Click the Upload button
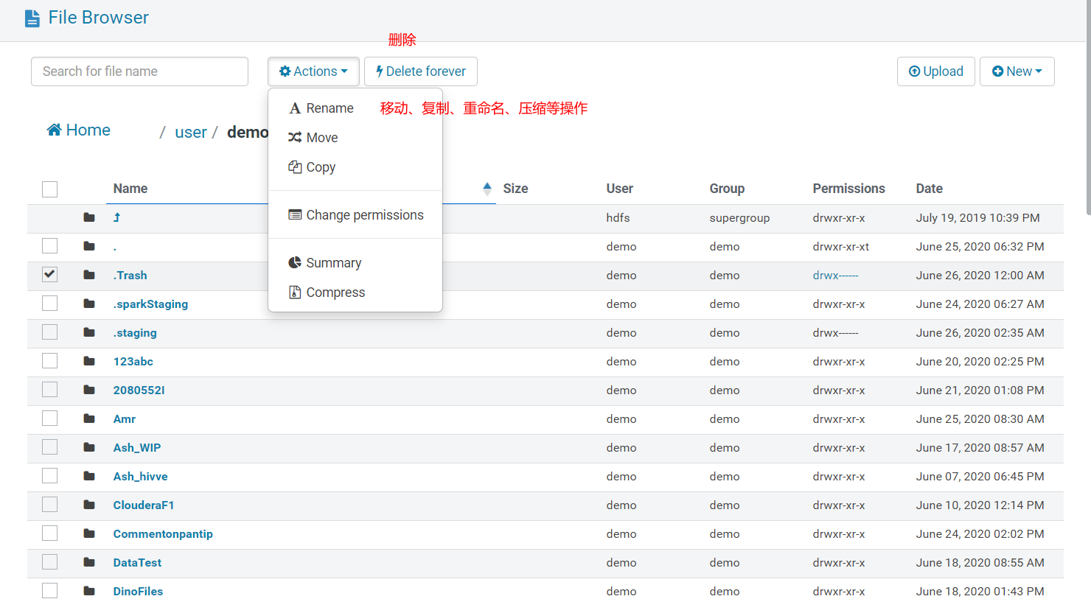This screenshot has height=599, width=1091. coord(936,71)
